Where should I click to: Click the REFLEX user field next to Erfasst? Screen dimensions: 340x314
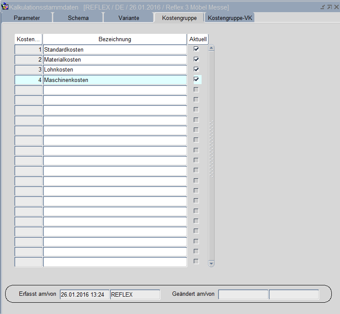click(135, 294)
